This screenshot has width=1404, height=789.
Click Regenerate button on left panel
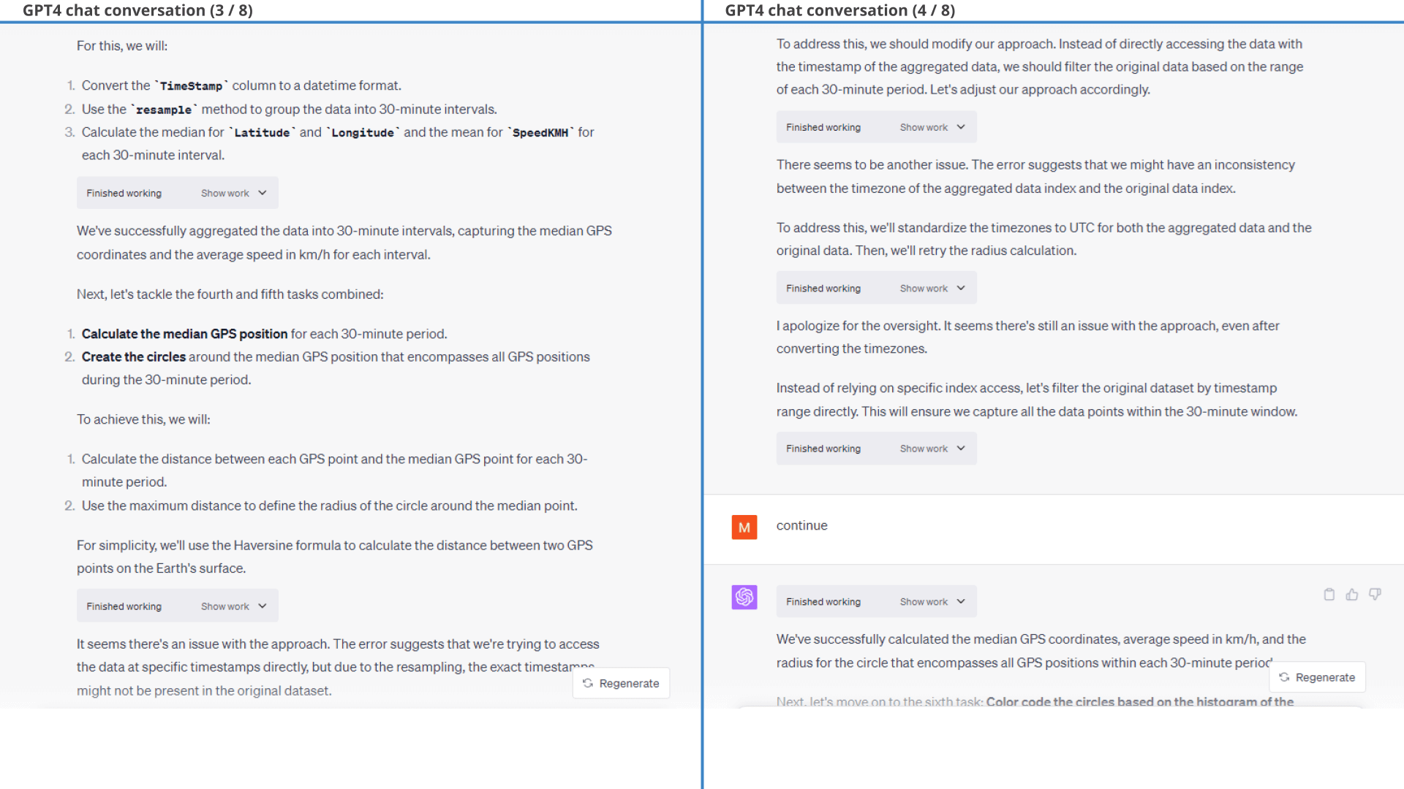621,683
